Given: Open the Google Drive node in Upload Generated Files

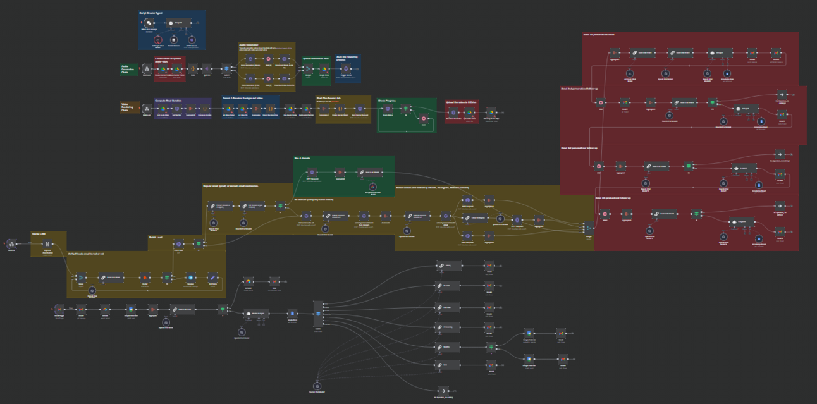Looking at the screenshot, I should pos(324,69).
